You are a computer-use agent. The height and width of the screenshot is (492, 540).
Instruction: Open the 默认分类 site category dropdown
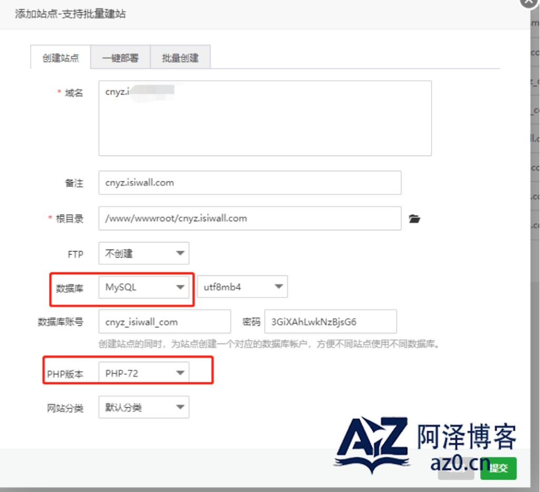(x=144, y=407)
